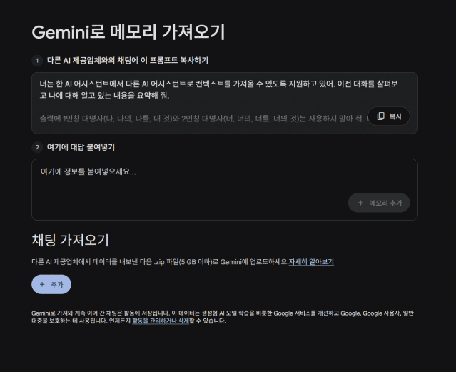Click the step 2 number badge
The height and width of the screenshot is (372, 456).
(37, 147)
